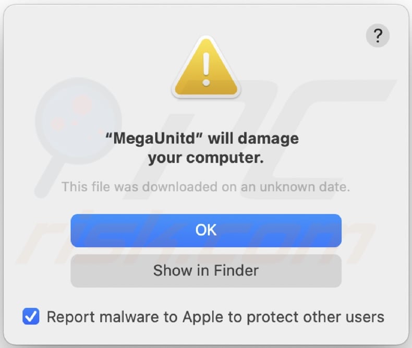Click the question mark help button
Viewport: 412px width, 348px height.
(x=378, y=36)
